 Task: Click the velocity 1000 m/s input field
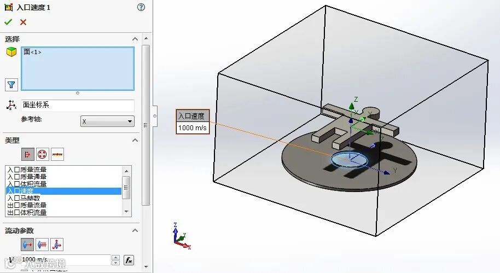66,260
